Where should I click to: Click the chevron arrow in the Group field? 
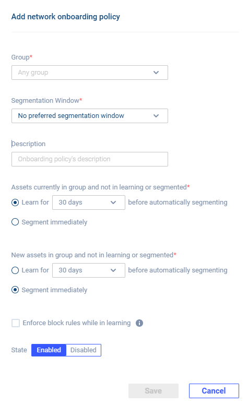tap(156, 73)
